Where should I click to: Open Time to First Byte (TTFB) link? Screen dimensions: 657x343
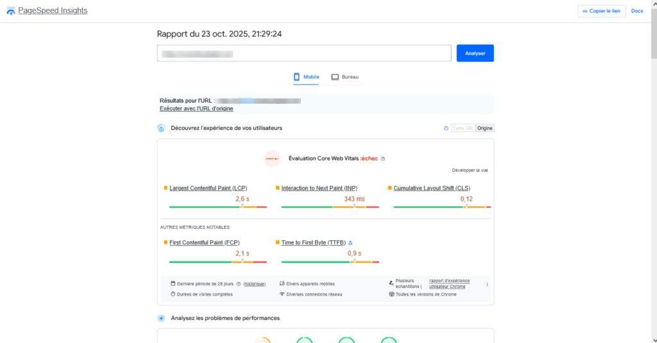(x=313, y=242)
